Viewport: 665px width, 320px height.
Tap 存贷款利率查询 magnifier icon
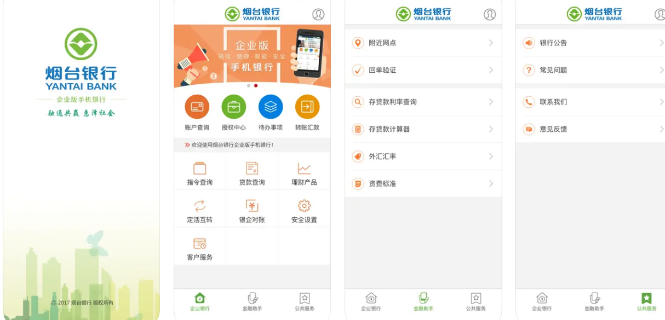click(358, 102)
